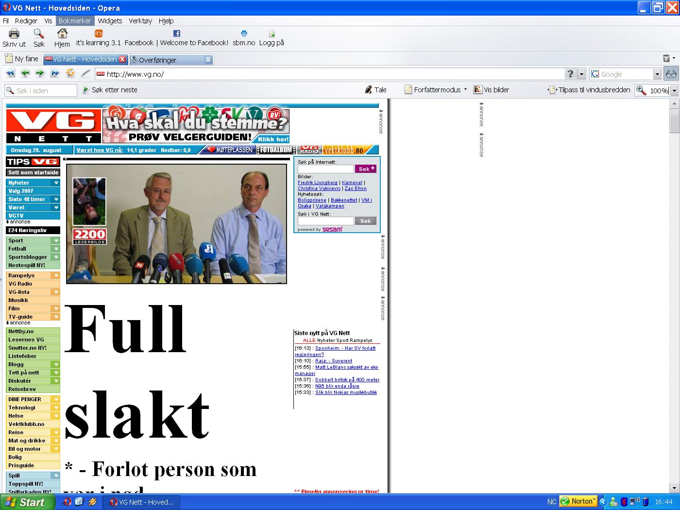This screenshot has height=510, width=680.
Task: Click the wand icon beside the address bar
Action: click(x=85, y=73)
